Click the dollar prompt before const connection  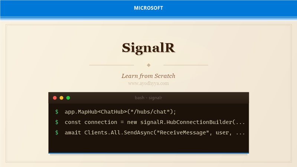point(57,122)
